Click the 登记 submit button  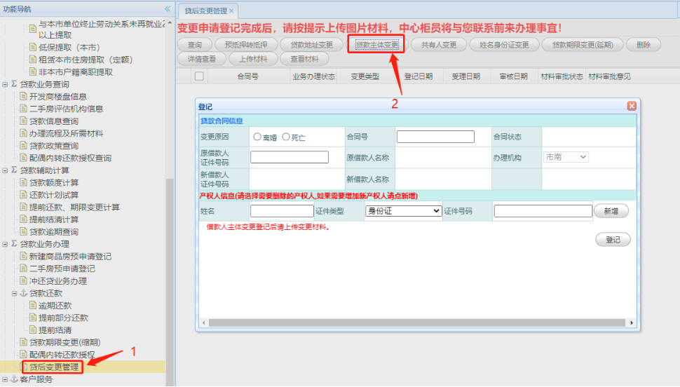[612, 240]
